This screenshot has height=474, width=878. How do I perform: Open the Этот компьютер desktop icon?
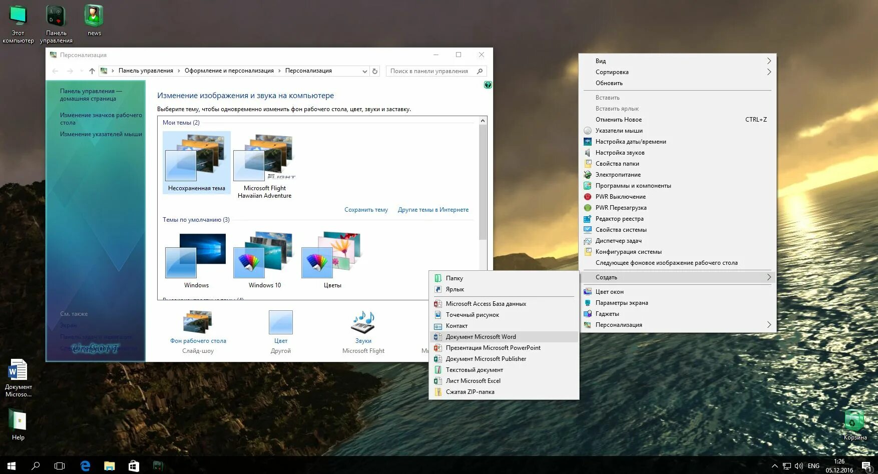click(18, 24)
